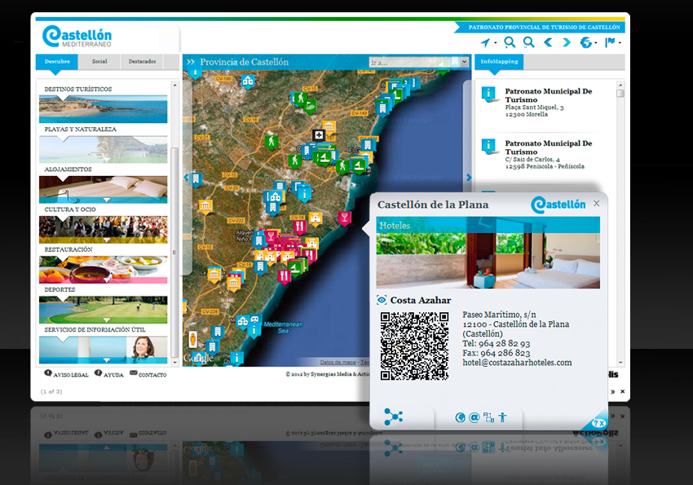Open the Contacto link

pos(148,374)
